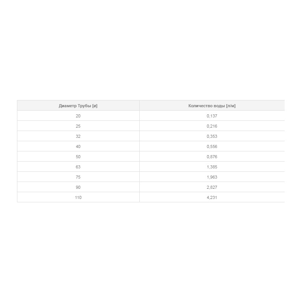Select the diameter 90 cell
This screenshot has height=302, width=302.
tap(78, 187)
